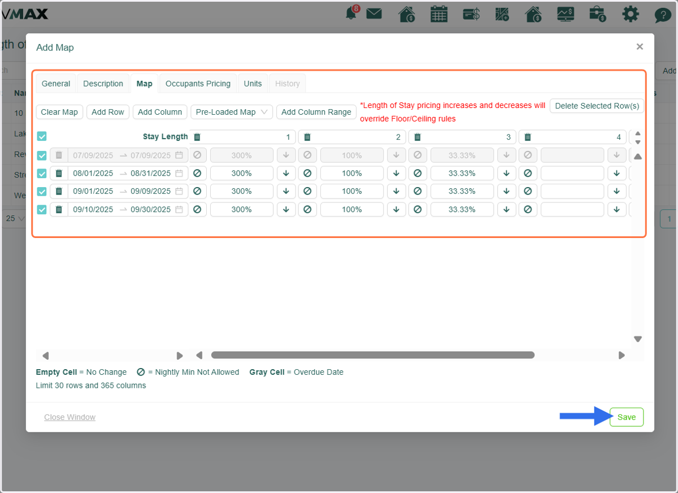678x493 pixels.
Task: Click the History tab
Action: pyautogui.click(x=287, y=84)
